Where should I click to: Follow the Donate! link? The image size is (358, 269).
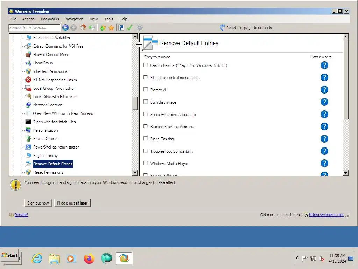pos(21,215)
